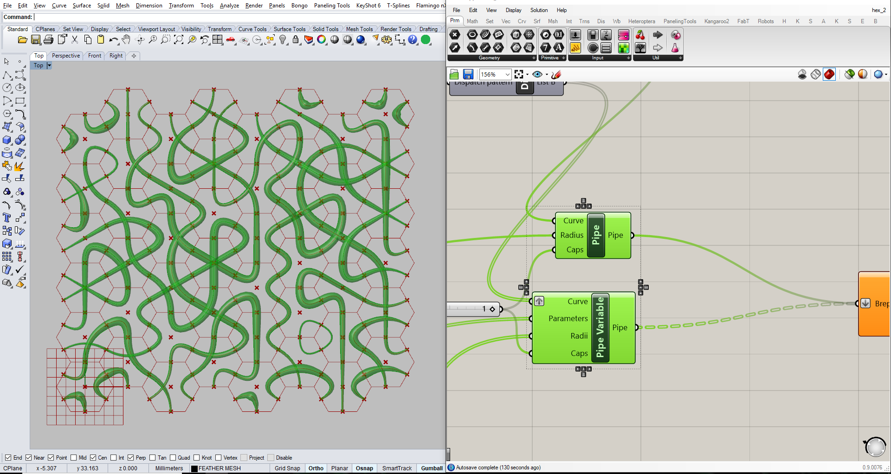Viewport: 891px width, 474px height.
Task: Click the four-viewport layout icon
Action: tap(218, 40)
